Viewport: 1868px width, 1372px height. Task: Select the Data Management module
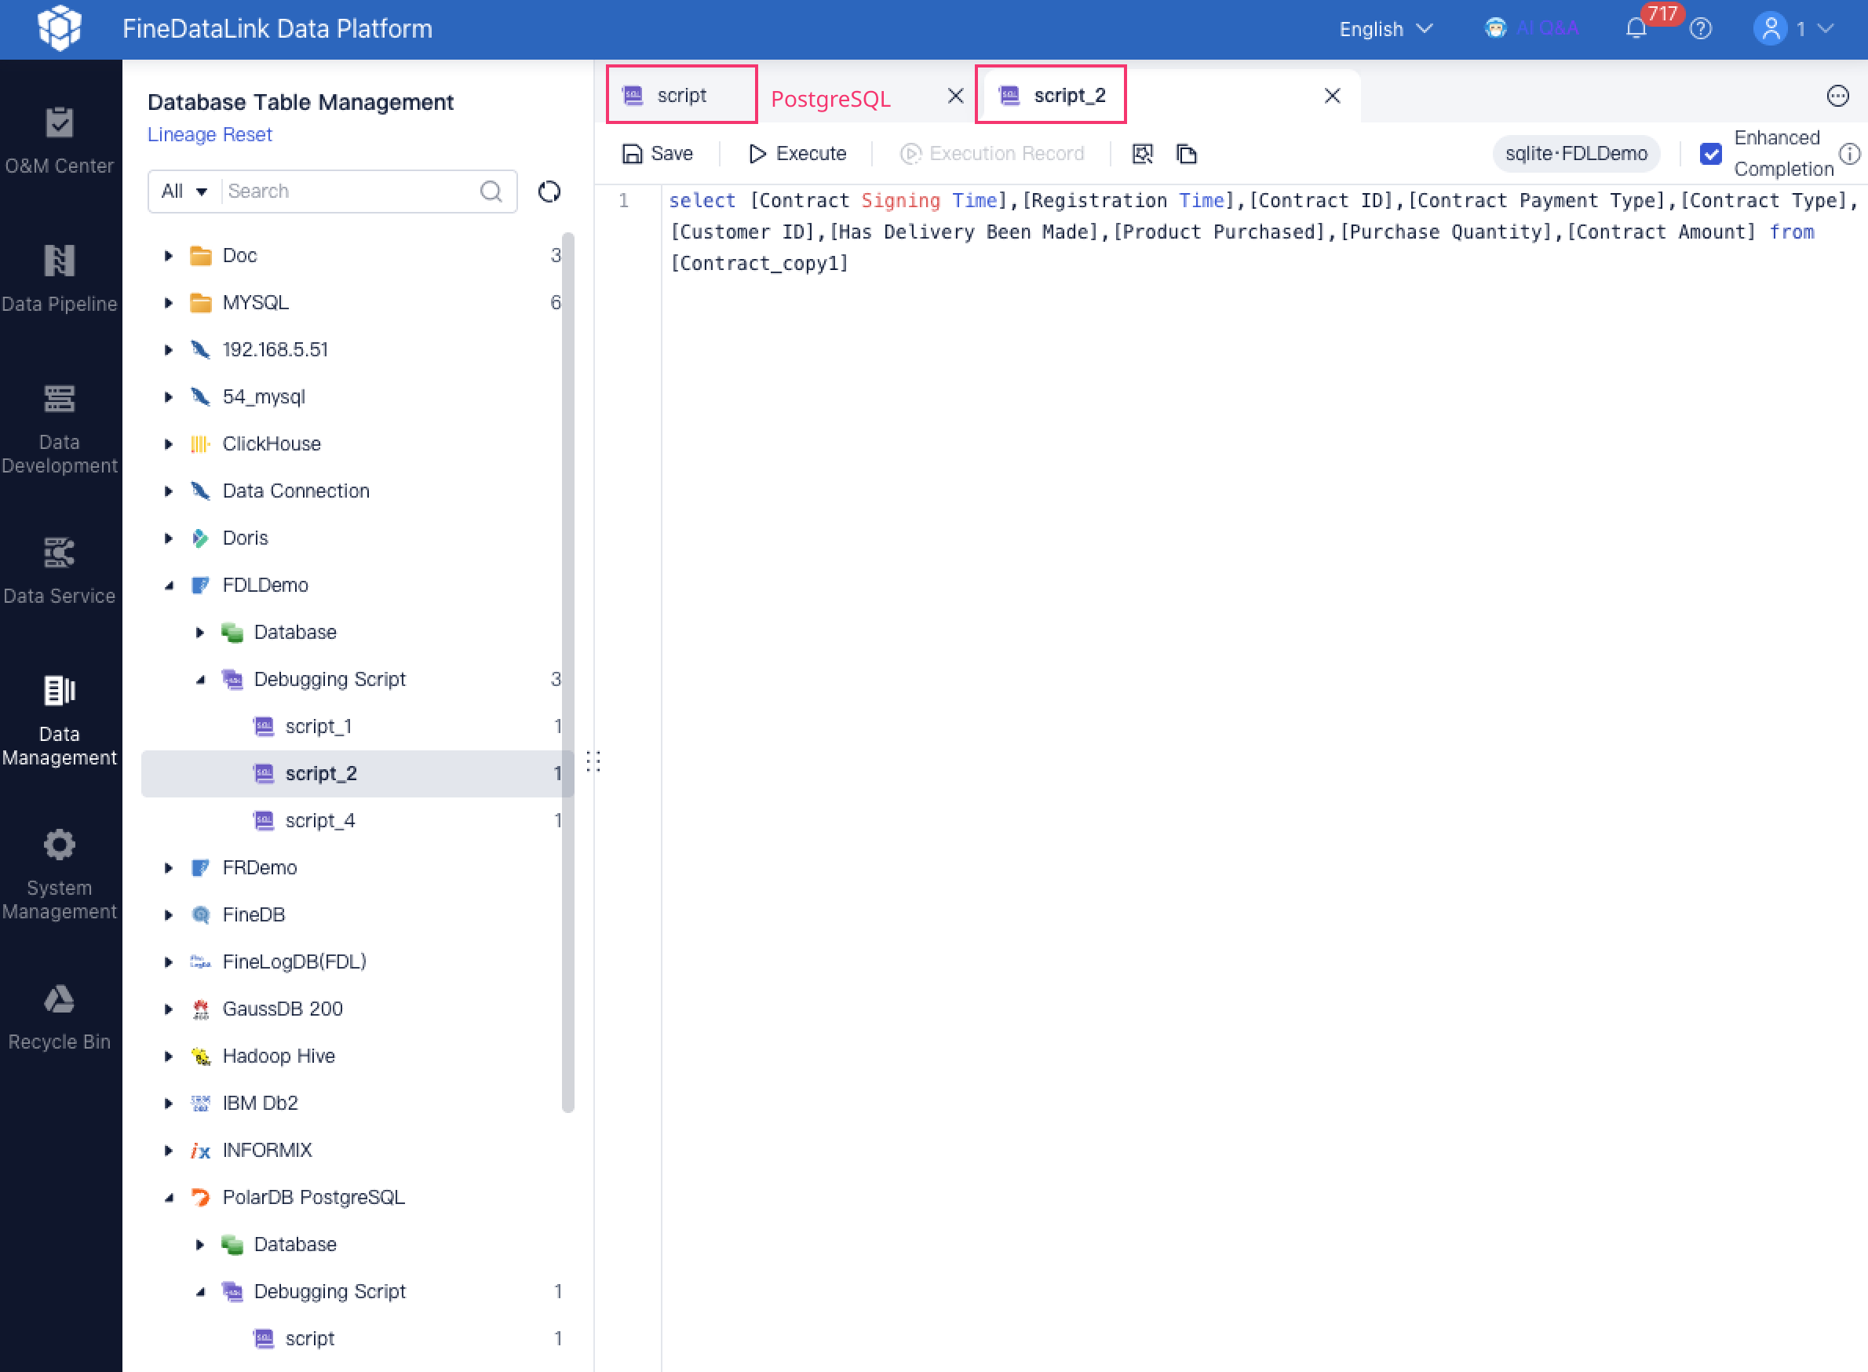[59, 720]
